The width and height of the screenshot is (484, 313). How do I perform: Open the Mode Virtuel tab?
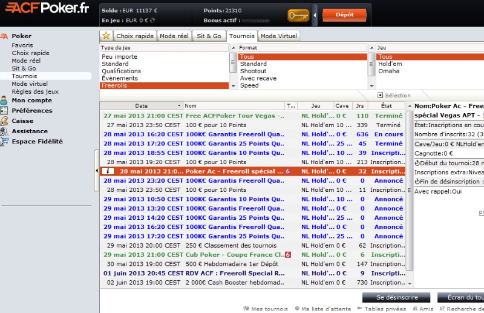tap(279, 36)
